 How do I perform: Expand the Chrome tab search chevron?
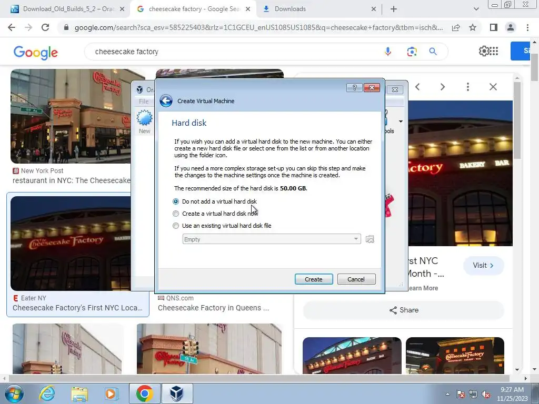pos(476,9)
